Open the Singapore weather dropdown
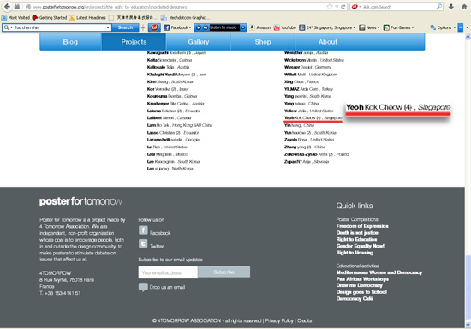The height and width of the screenshot is (329, 471). click(327, 27)
